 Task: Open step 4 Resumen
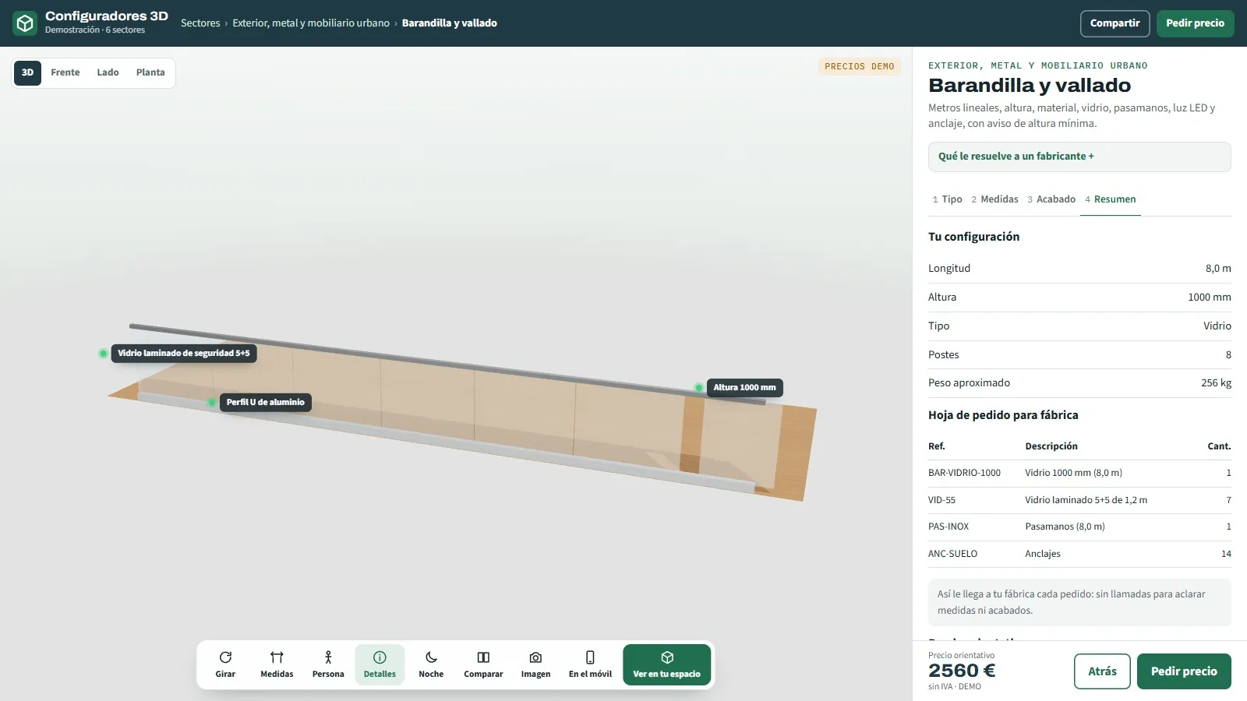click(1111, 199)
